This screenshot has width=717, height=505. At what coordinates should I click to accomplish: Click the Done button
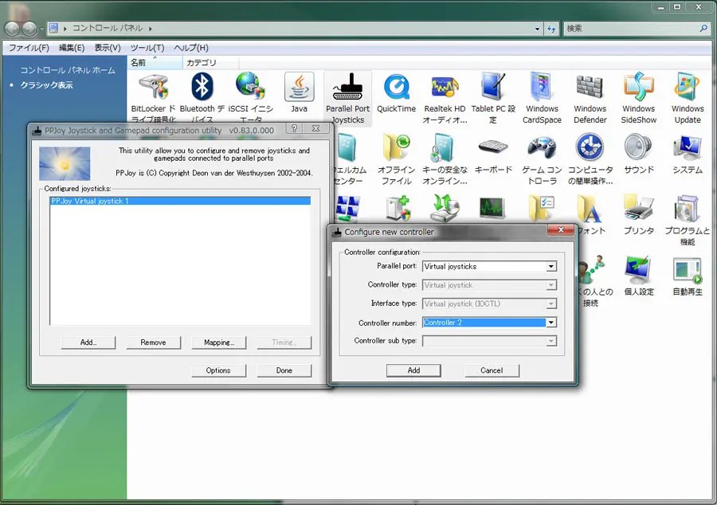click(284, 370)
